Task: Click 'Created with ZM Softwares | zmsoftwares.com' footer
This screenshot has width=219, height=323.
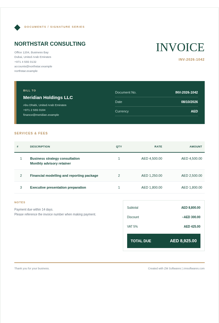Action: click(x=176, y=268)
